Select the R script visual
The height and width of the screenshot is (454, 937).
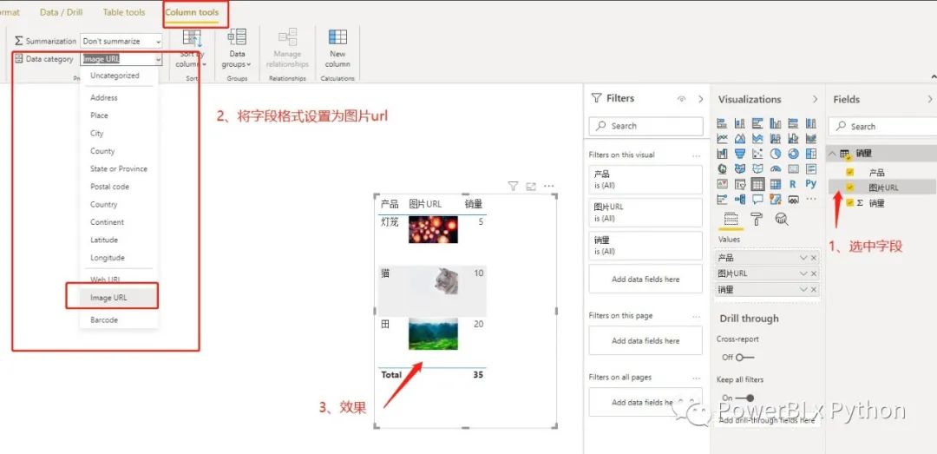(x=793, y=184)
